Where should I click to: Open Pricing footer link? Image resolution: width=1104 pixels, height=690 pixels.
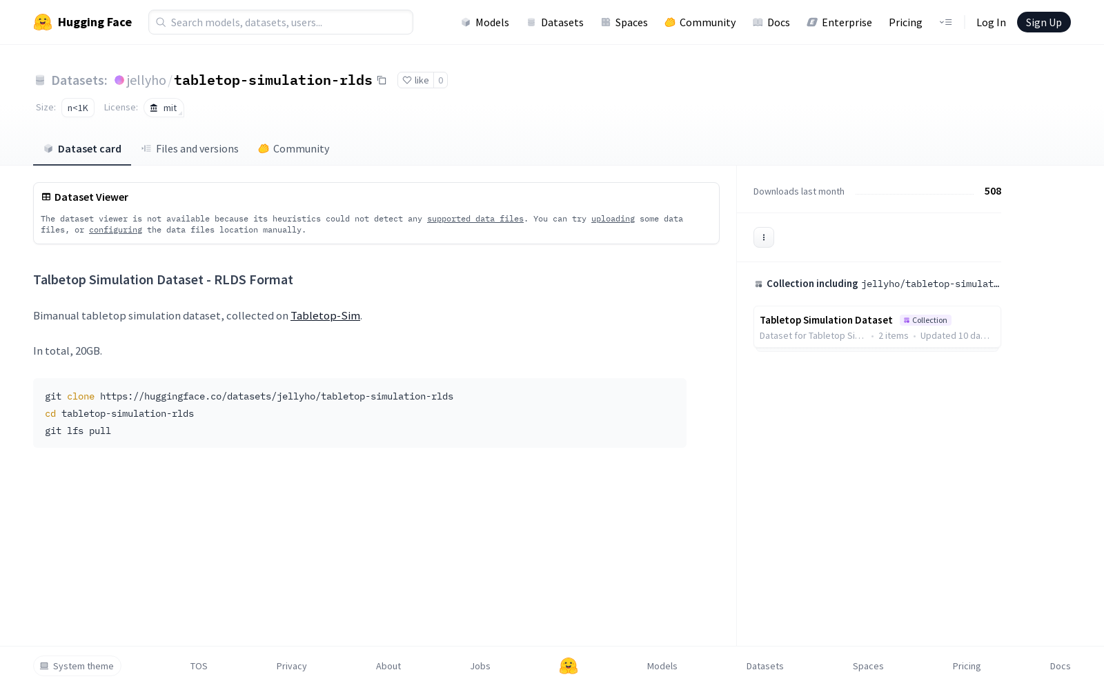click(967, 666)
